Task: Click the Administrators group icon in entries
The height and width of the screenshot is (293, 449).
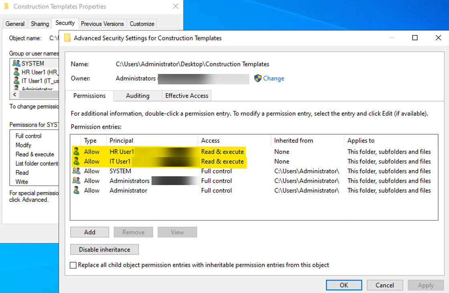Action: click(76, 181)
